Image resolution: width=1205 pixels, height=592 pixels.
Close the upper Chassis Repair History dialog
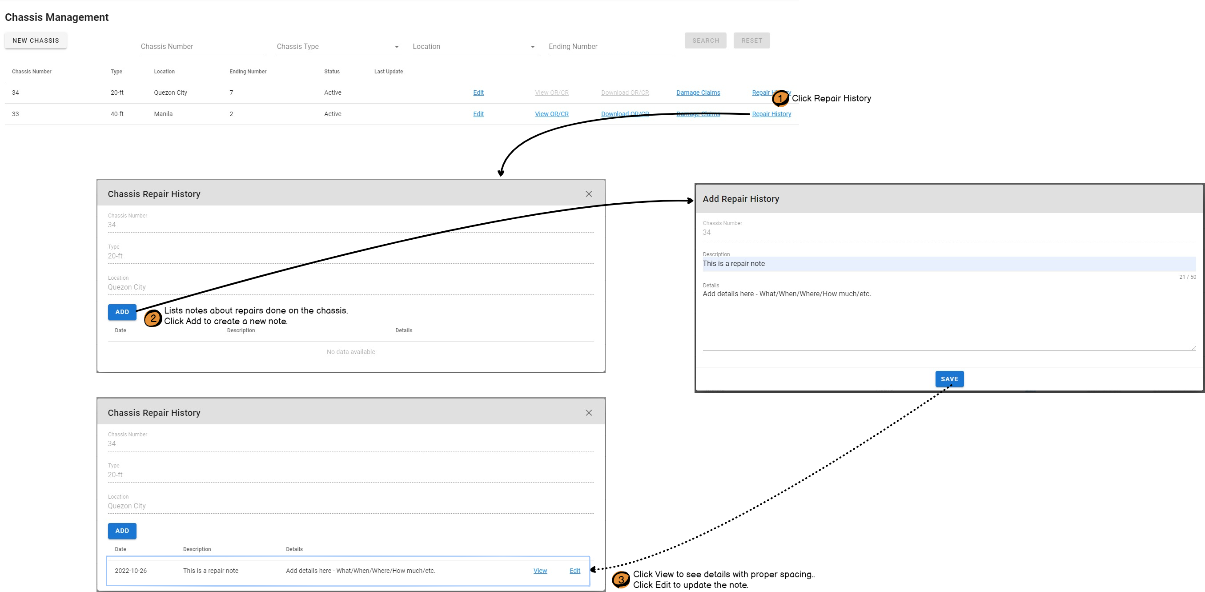coord(588,194)
